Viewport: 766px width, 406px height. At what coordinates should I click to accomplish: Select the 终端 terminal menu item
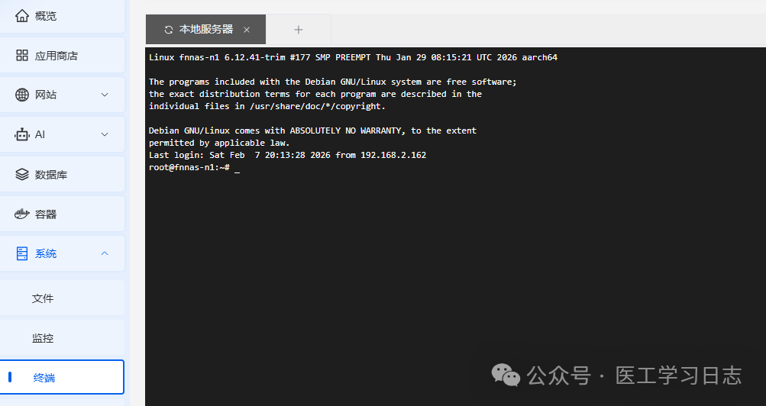44,378
